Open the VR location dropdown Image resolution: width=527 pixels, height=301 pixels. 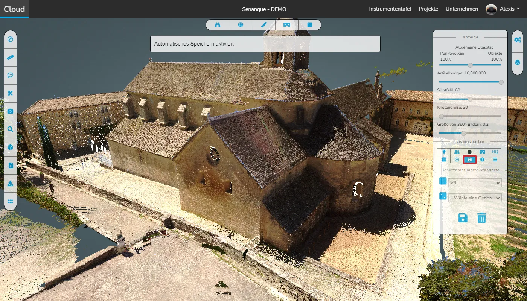(475, 183)
